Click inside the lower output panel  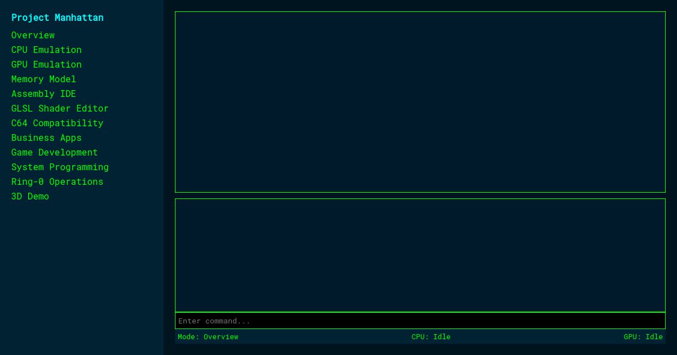(x=420, y=255)
